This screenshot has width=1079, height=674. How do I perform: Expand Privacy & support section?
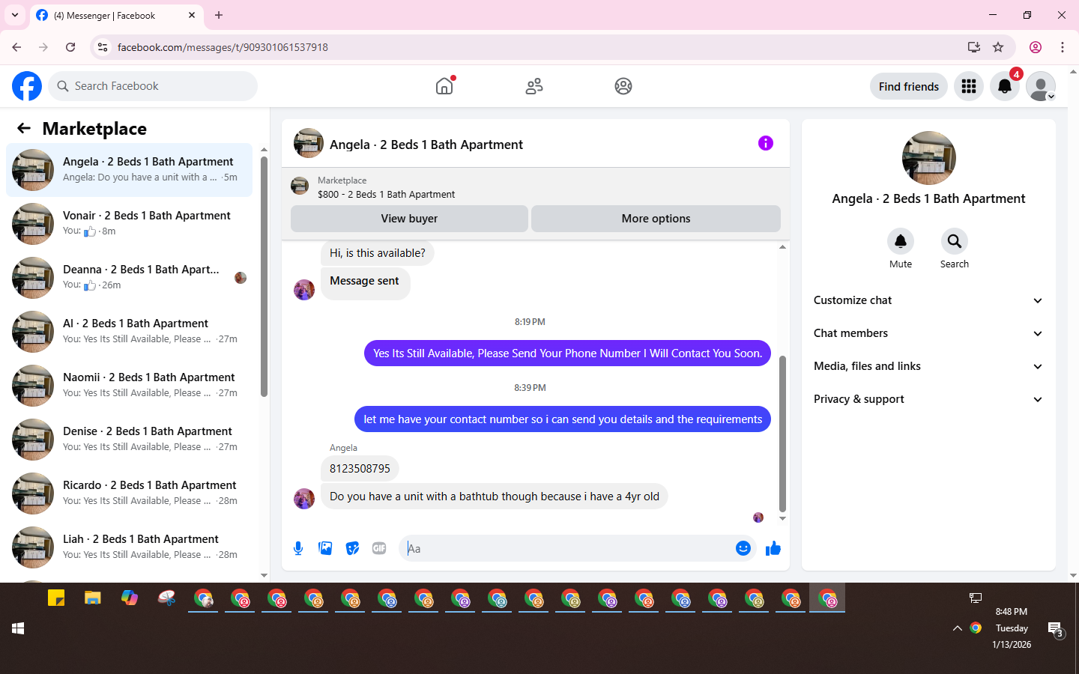click(928, 399)
